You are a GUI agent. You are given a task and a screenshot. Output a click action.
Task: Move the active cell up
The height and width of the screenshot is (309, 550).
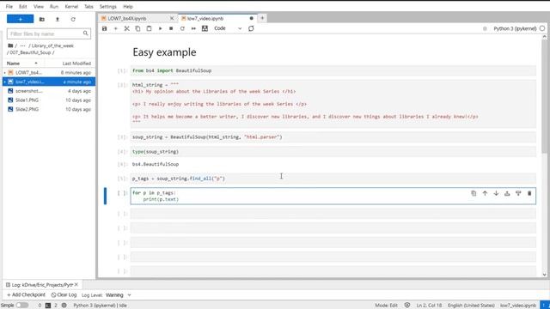[x=485, y=193]
